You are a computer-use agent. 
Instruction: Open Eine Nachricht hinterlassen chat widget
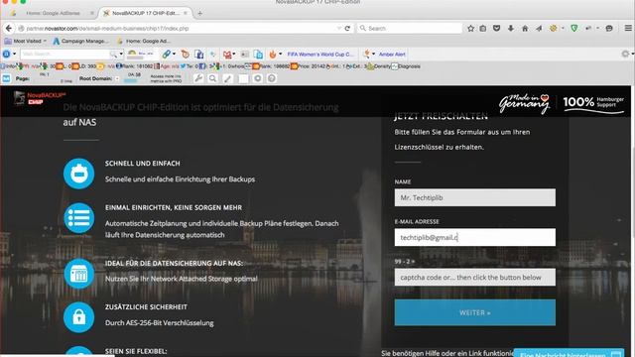(x=569, y=353)
